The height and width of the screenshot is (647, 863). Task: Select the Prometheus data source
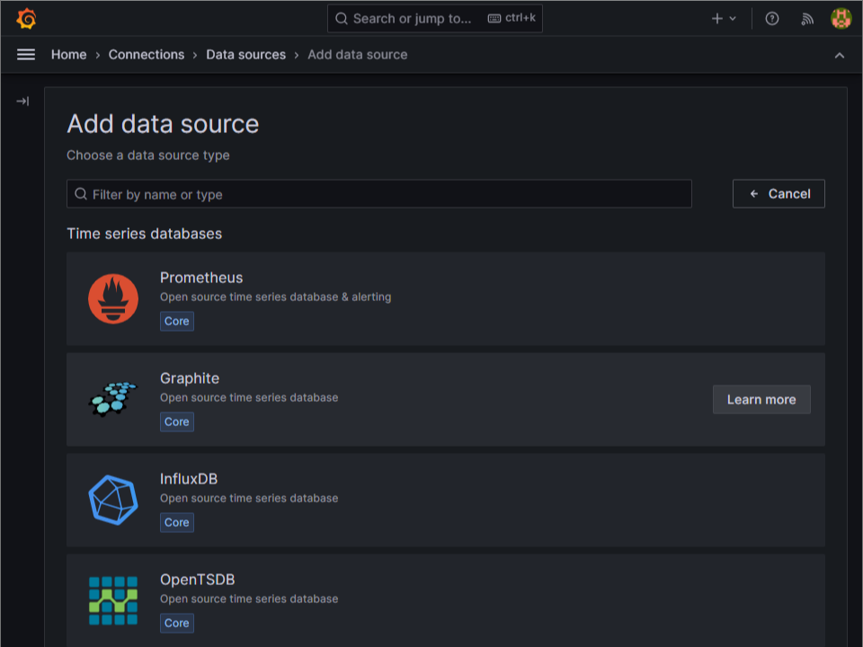click(446, 298)
